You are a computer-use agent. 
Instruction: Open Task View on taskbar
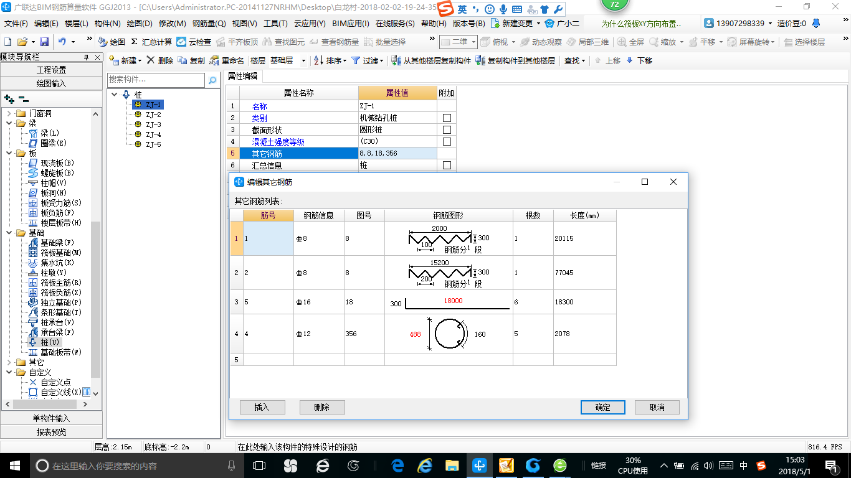[259, 465]
